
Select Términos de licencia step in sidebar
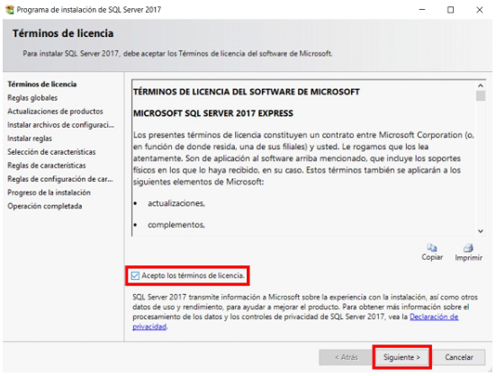click(x=42, y=84)
